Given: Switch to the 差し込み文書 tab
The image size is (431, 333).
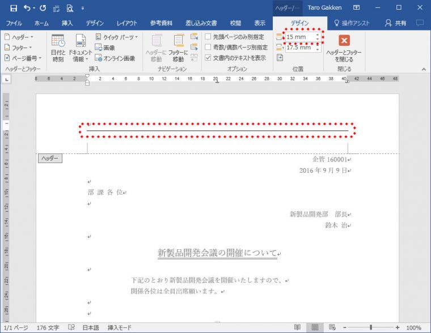Looking at the screenshot, I should tap(201, 23).
